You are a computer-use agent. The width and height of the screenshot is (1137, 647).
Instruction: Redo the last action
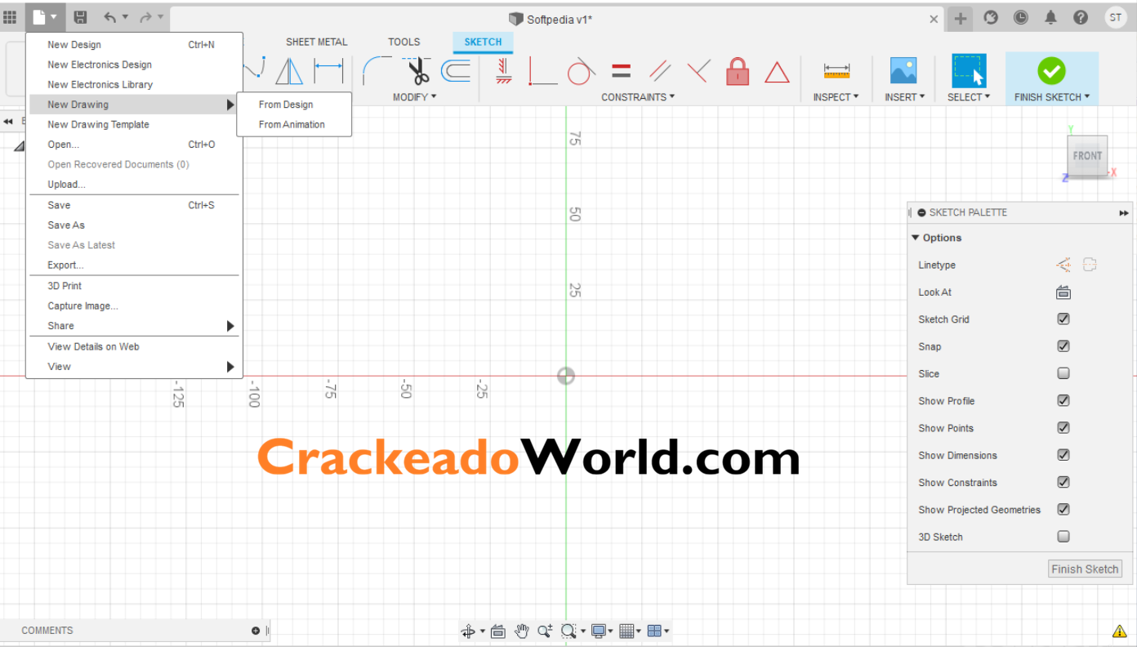click(145, 17)
